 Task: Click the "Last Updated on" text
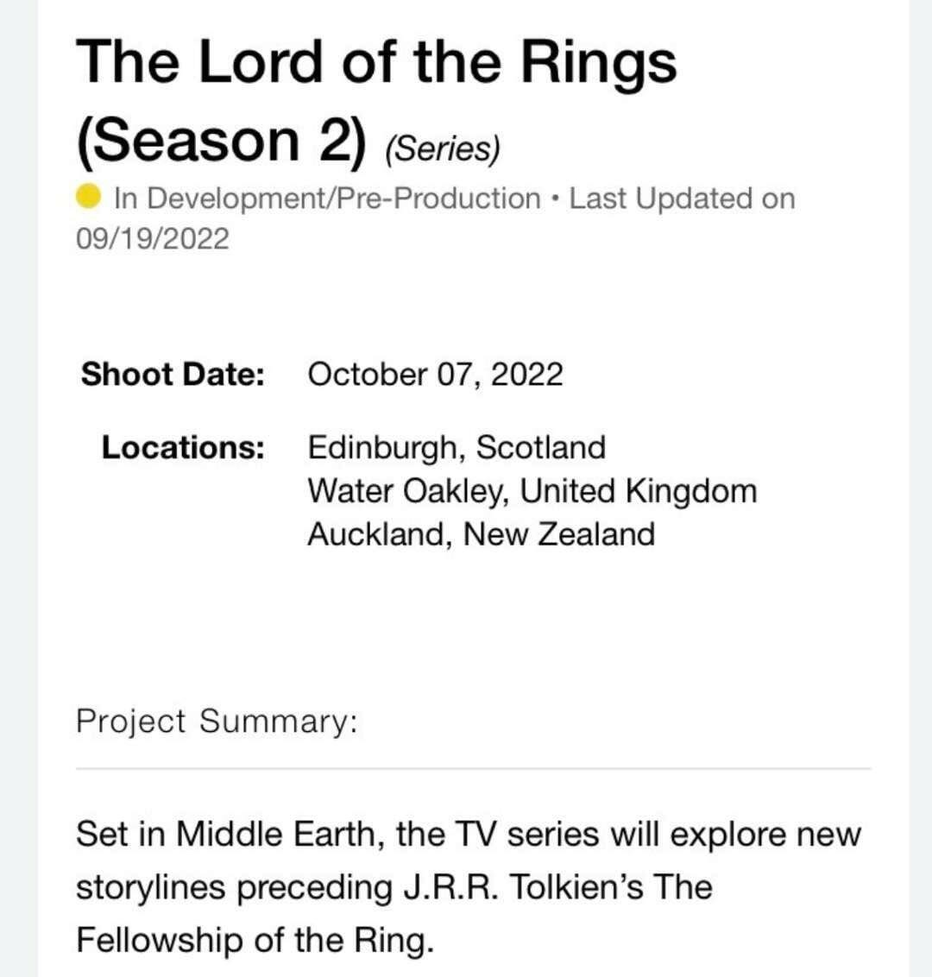point(682,199)
